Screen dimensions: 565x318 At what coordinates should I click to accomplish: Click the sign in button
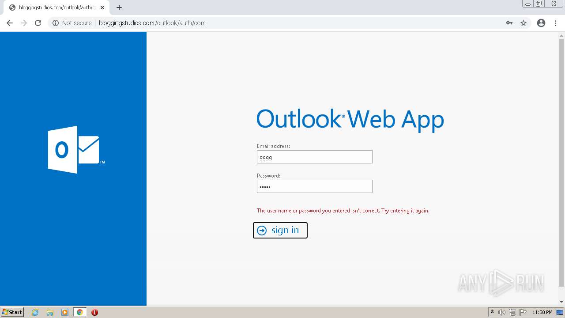pos(280,230)
